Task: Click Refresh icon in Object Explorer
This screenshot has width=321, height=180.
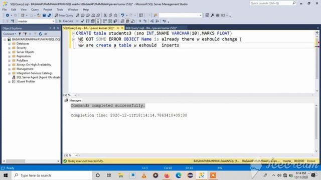Action: [x=40, y=34]
